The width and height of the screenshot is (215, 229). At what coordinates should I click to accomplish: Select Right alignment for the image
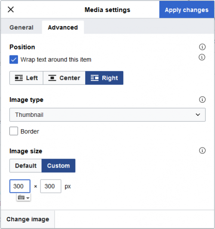coord(104,78)
